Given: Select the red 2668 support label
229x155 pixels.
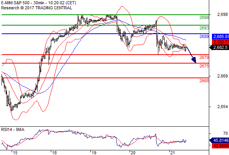Looking at the screenshot, I should [204, 81].
